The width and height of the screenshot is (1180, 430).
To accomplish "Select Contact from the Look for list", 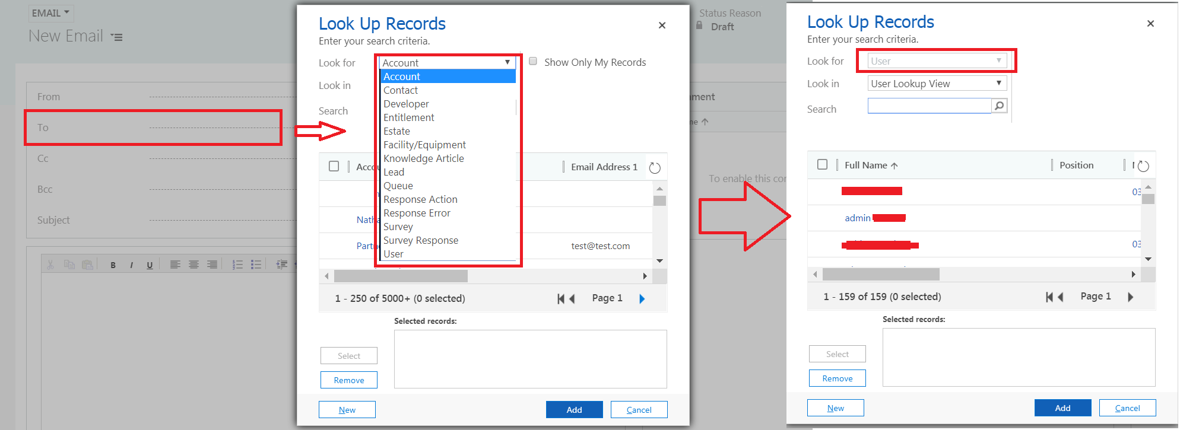I will click(x=401, y=90).
